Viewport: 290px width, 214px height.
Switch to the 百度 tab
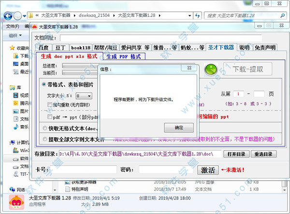(x=43, y=48)
